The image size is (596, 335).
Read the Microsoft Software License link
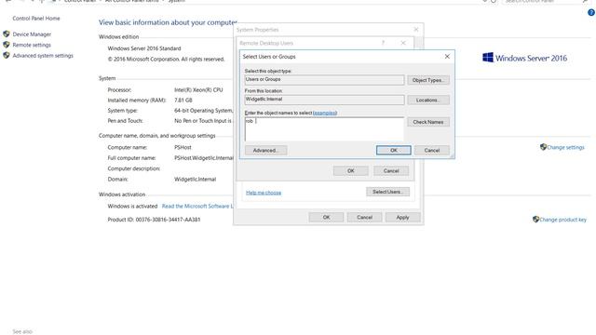[197, 207]
